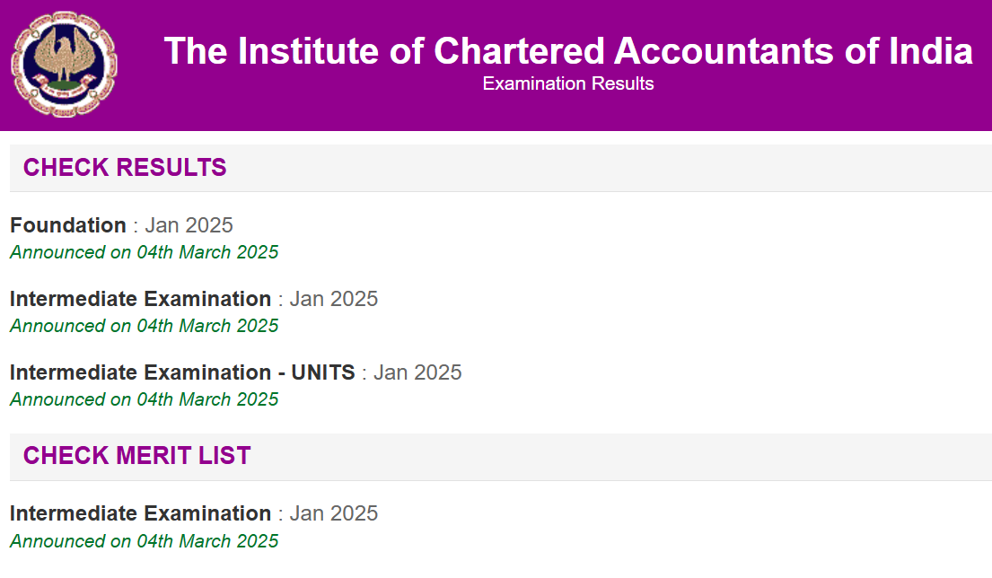Select the announcement date under Intermediate Examination

point(144,326)
